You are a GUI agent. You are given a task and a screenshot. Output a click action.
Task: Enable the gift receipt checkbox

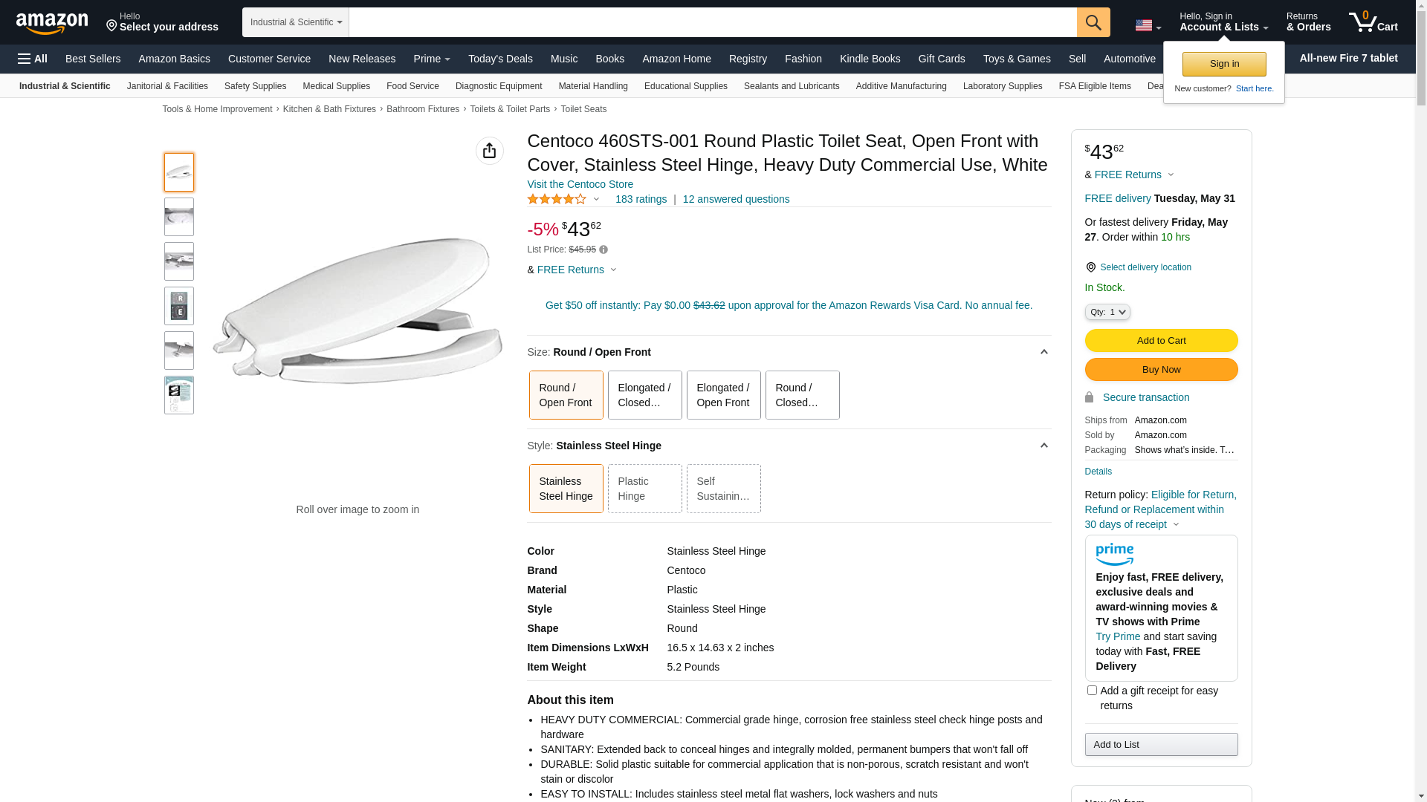tap(1092, 691)
